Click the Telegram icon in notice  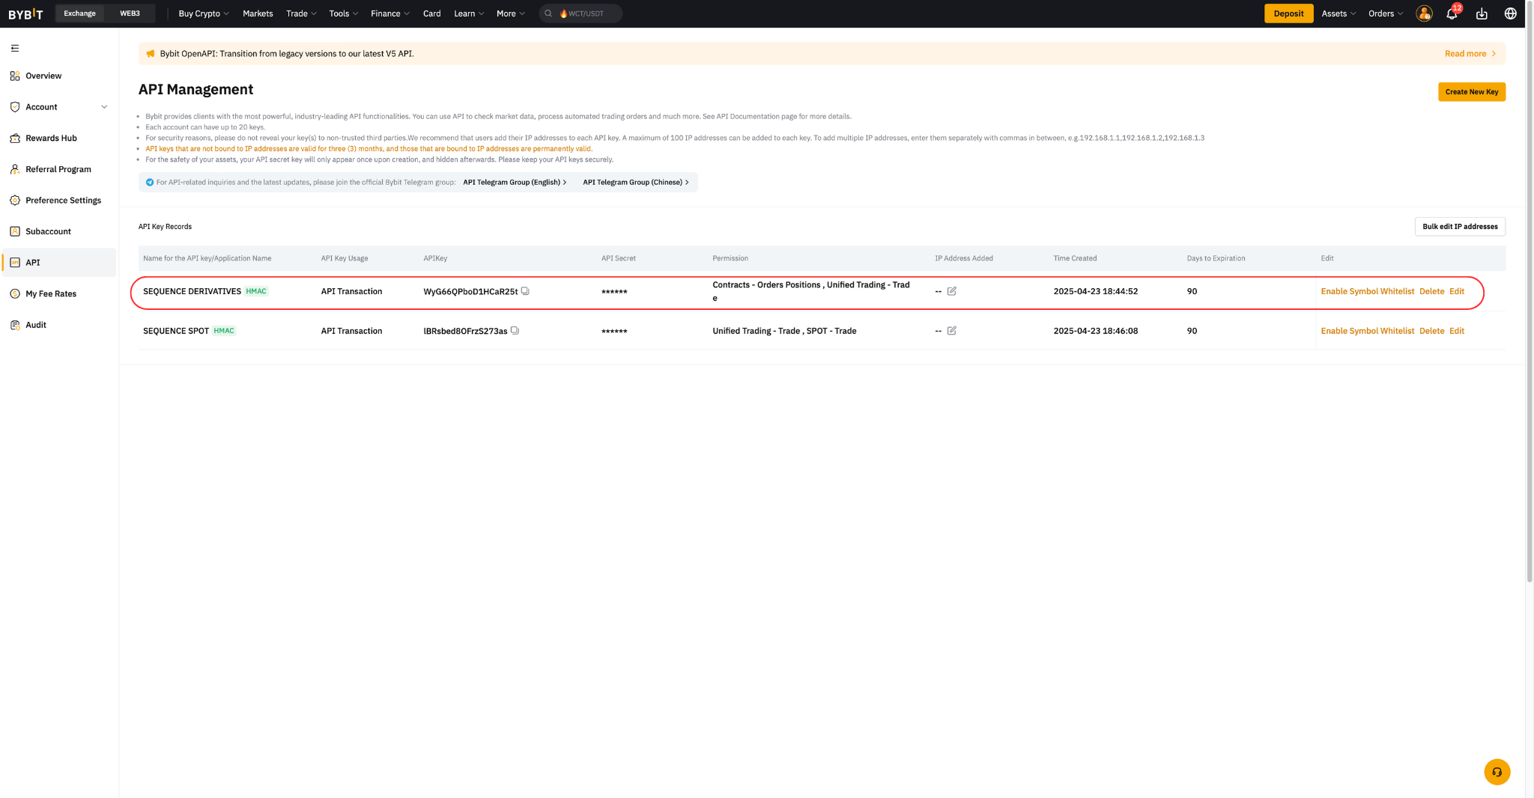150,182
